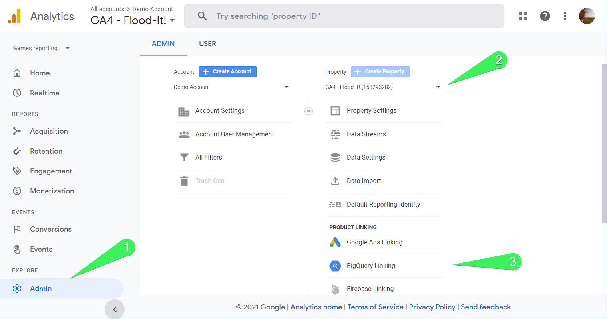Screen dimensions: 607x319
Task: Open Retention reports
Action: coord(46,151)
